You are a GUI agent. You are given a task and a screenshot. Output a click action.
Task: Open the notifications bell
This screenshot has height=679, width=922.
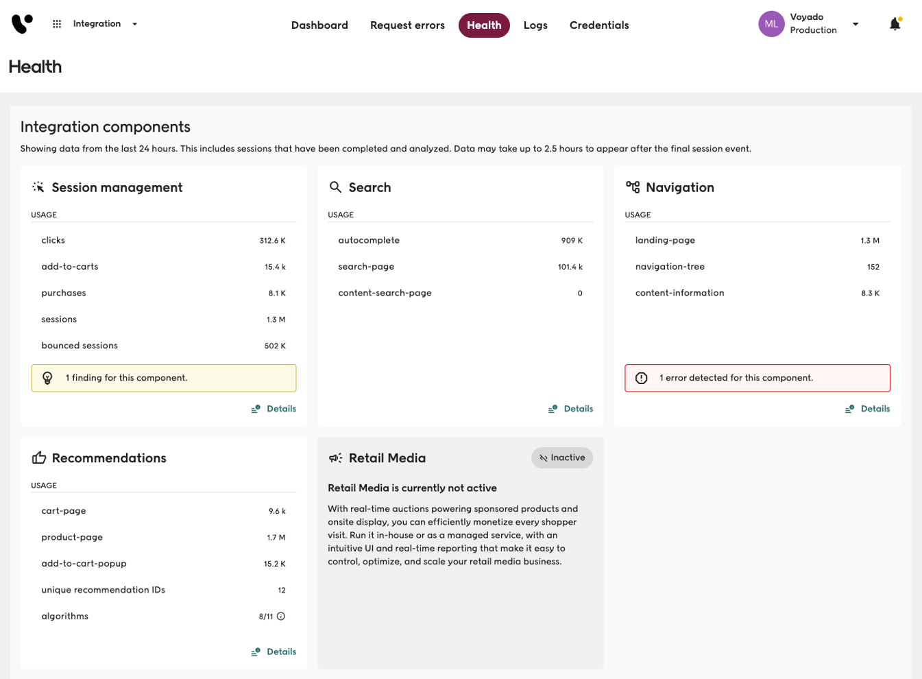(x=895, y=25)
